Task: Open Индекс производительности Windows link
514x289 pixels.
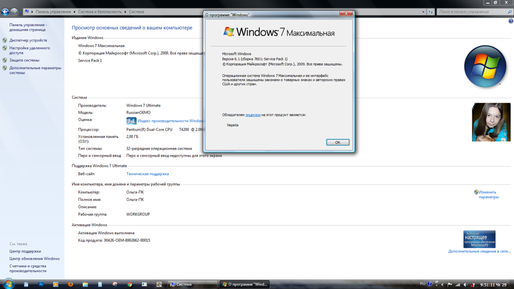Action: 170,121
